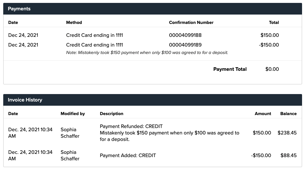Click the Balance column header
The image size is (304, 171).
click(x=288, y=114)
